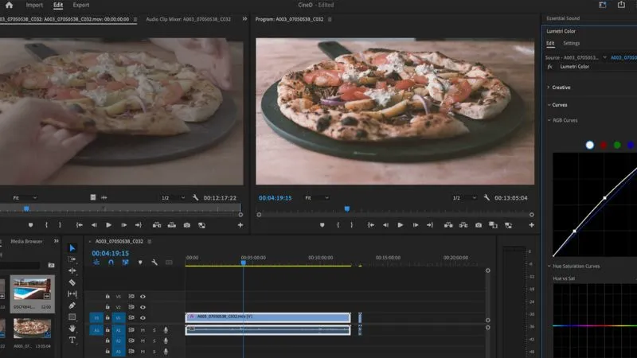Screen dimensions: 637x358
Task: Open workspaces icon in top bar
Action: (603, 5)
